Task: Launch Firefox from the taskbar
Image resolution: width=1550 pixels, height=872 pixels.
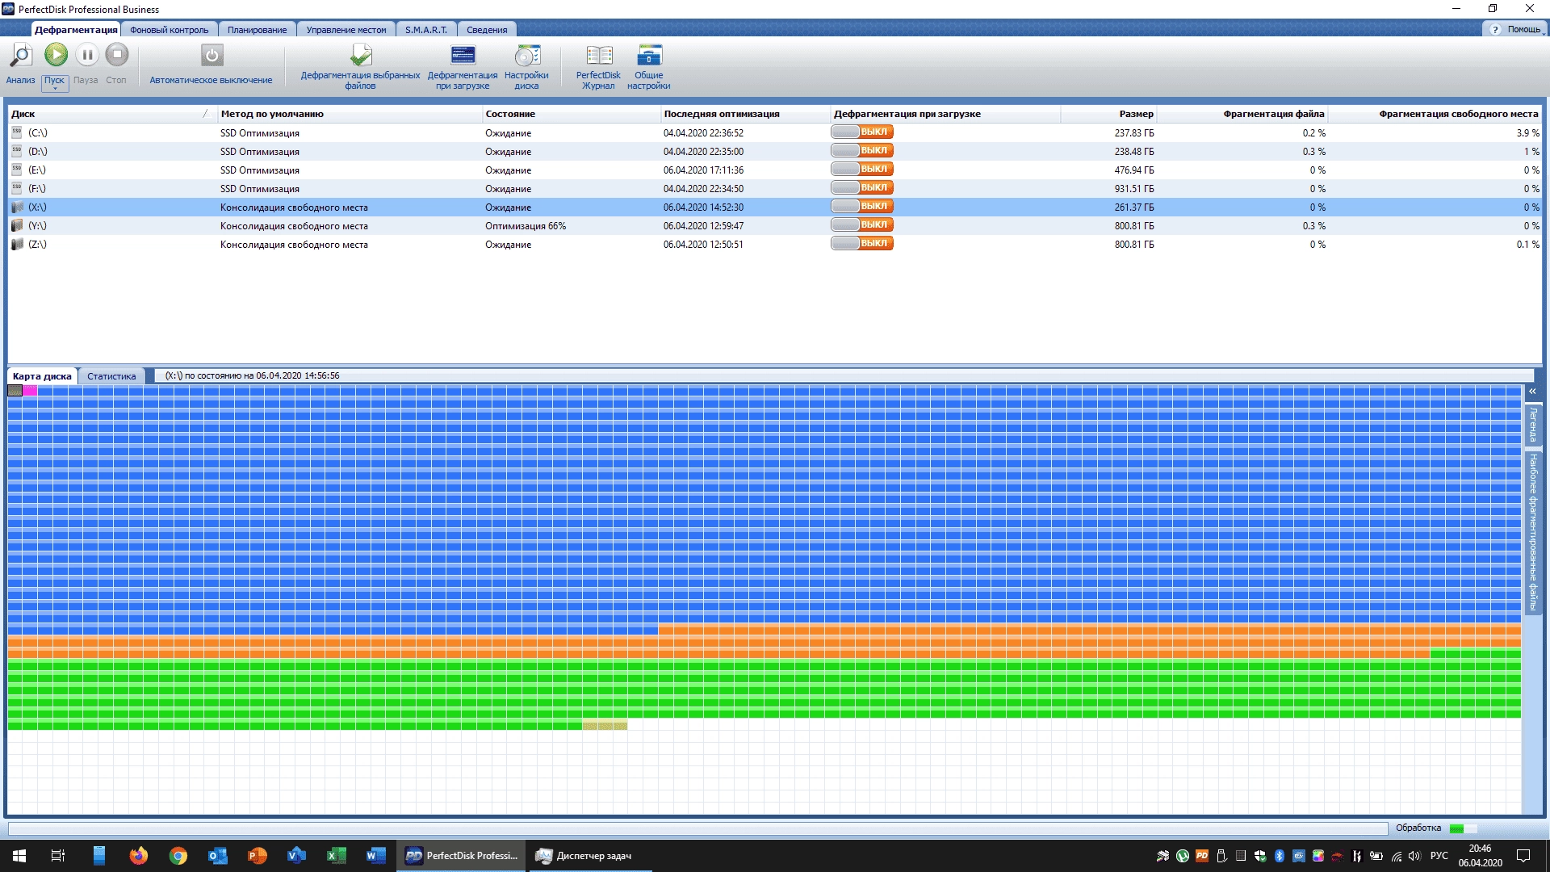Action: [139, 856]
